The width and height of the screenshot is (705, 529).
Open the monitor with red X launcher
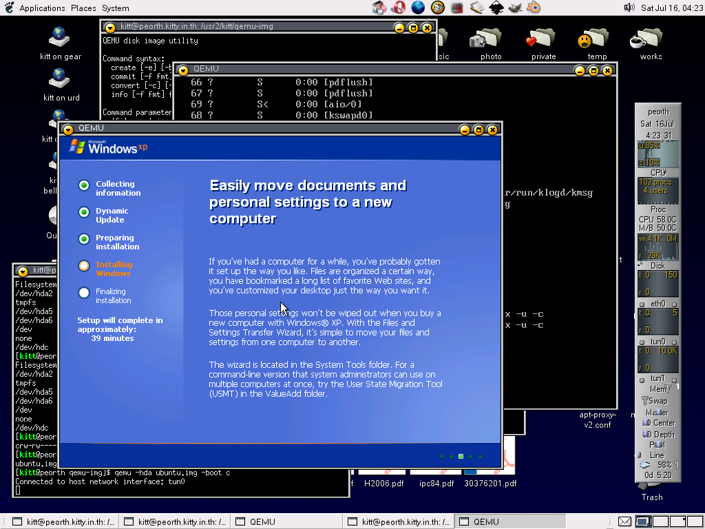point(457,8)
